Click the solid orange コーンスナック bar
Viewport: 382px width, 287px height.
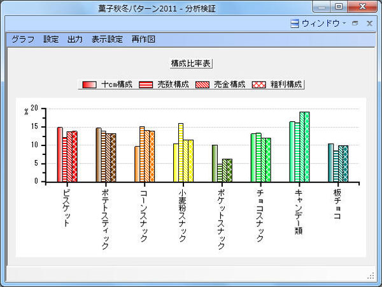coord(137,164)
